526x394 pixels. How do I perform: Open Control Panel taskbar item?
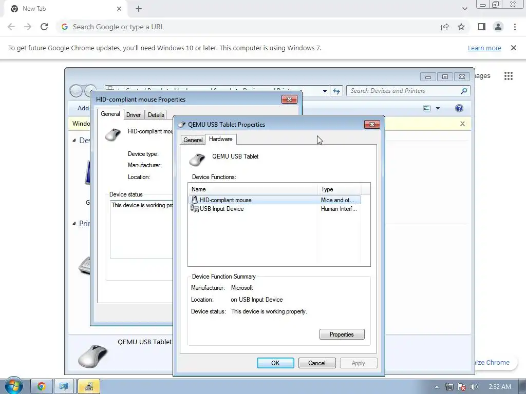coord(64,387)
